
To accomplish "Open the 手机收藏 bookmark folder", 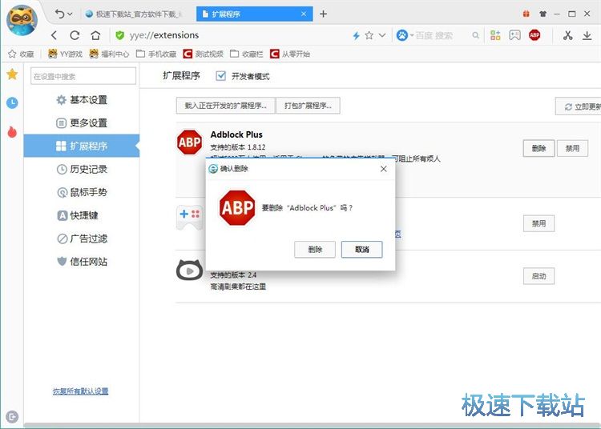I will [156, 54].
